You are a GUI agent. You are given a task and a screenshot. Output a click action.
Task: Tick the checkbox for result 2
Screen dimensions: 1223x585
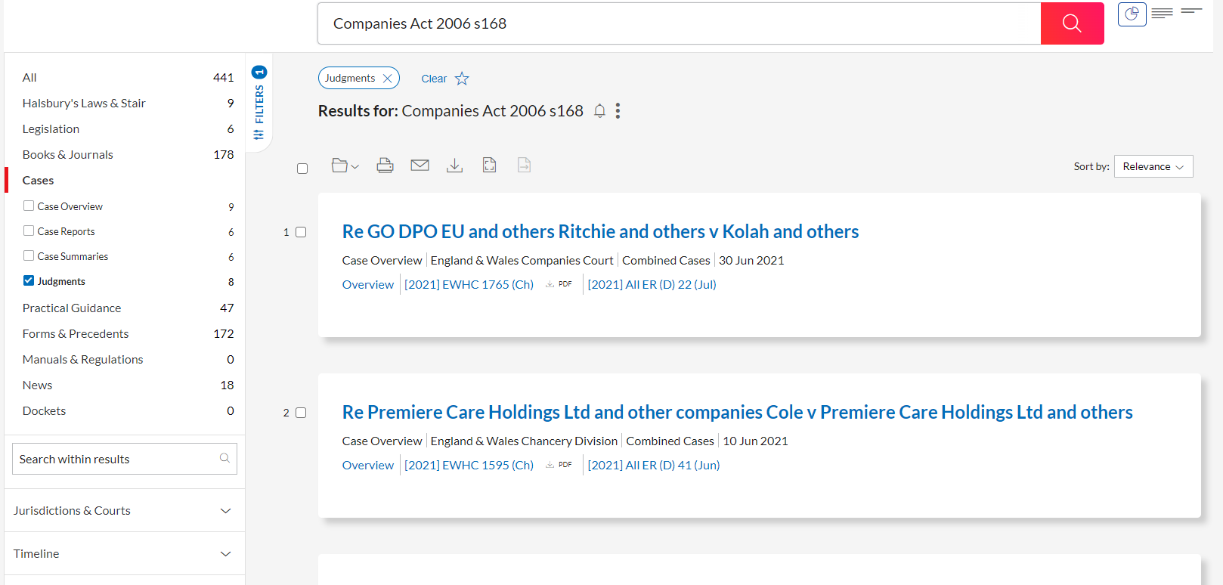[x=301, y=413]
